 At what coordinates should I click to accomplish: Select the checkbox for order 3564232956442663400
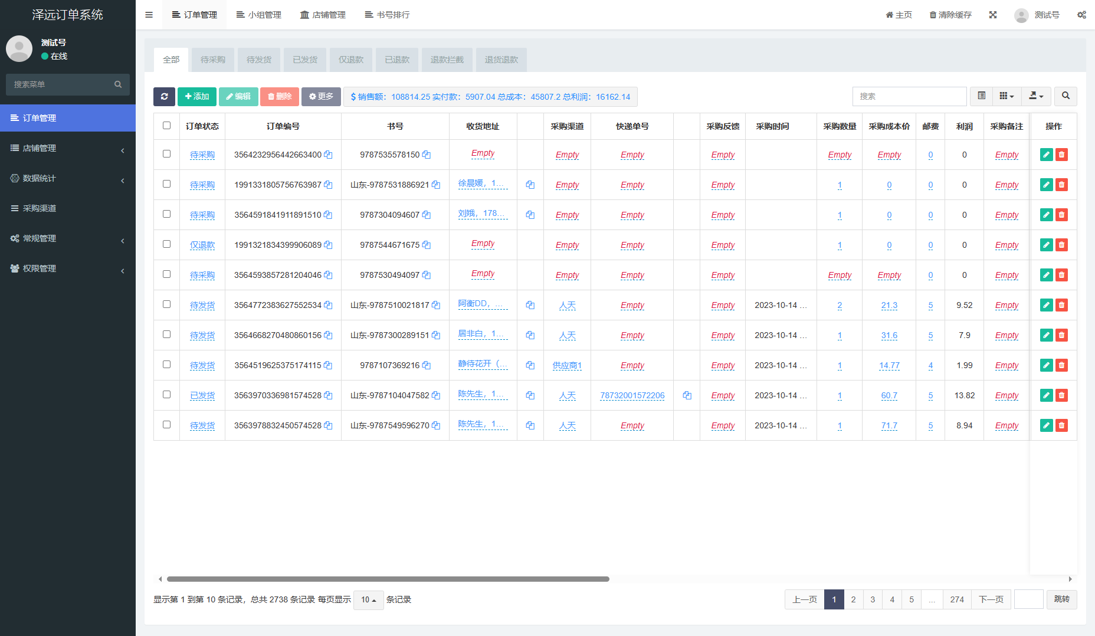(166, 153)
